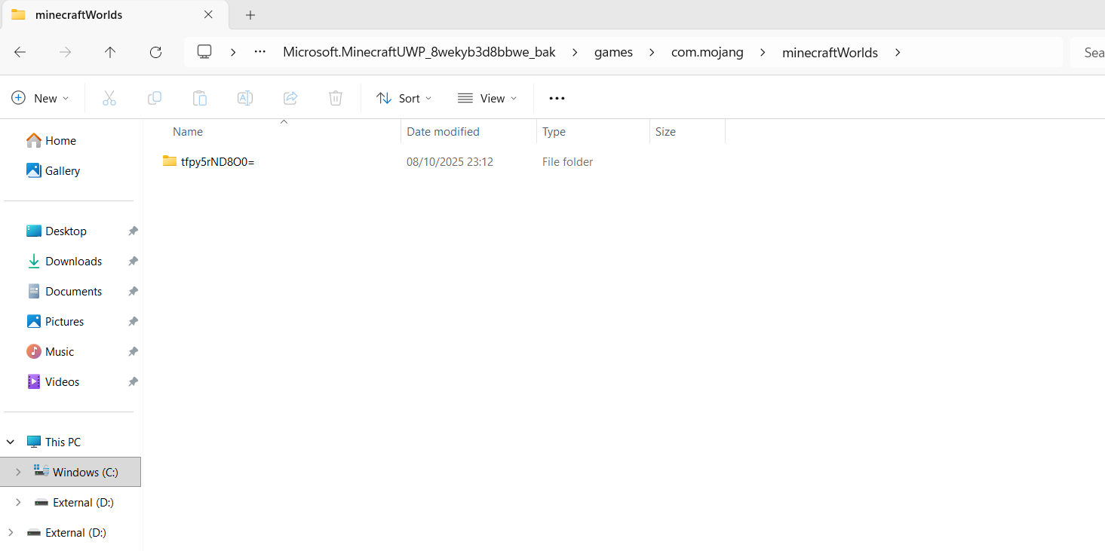The width and height of the screenshot is (1105, 551).
Task: Click the Home icon in the sidebar
Action: (x=34, y=140)
